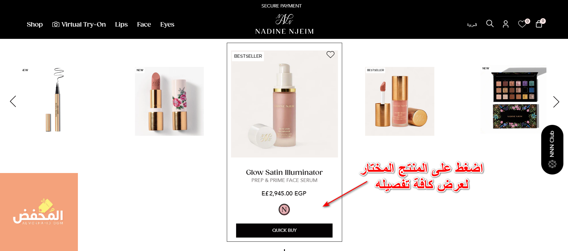Open the shopping bag cart icon
The image size is (568, 251).
[x=539, y=24]
